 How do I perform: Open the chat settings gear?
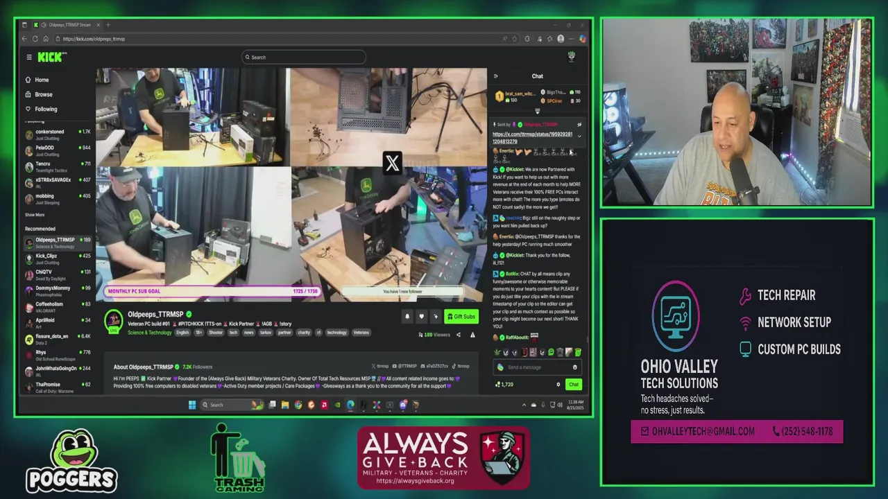[558, 385]
